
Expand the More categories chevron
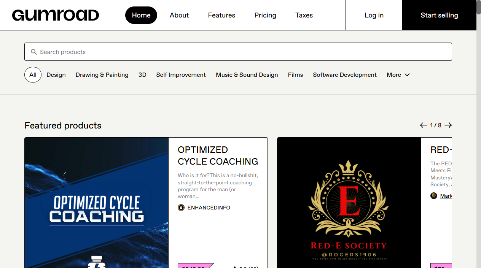tap(407, 75)
